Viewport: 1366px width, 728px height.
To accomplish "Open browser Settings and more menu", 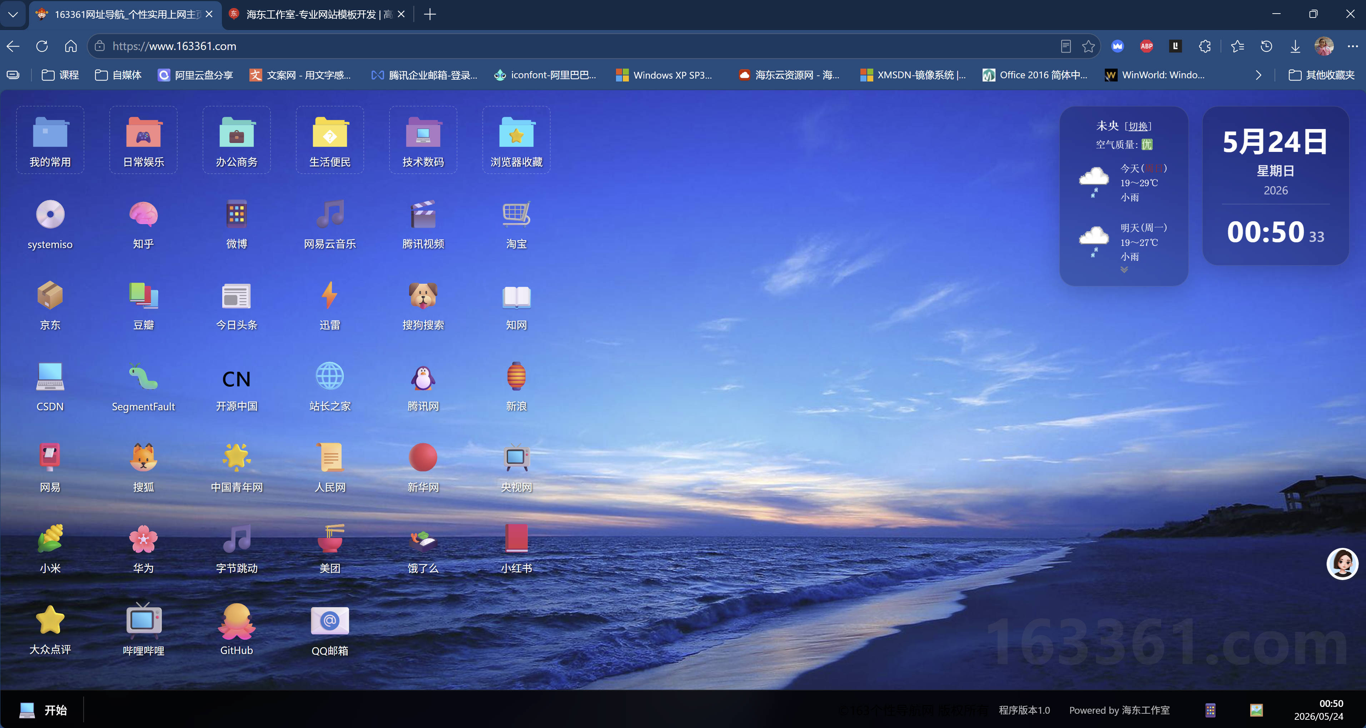I will tap(1353, 46).
